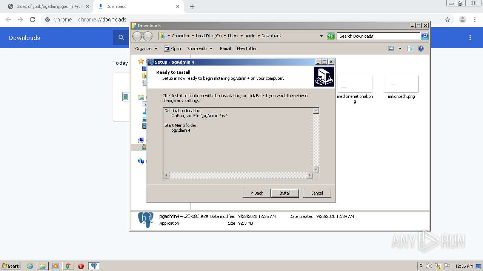The height and width of the screenshot is (271, 483).
Task: Show hidden system tray icons
Action: (x=421, y=266)
